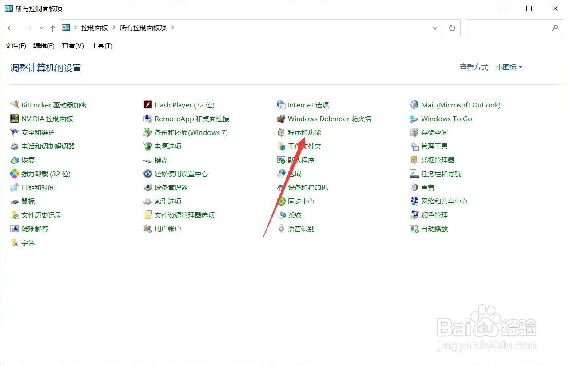Expand chevron after 所有控制面板项 breadcrumb
The height and width of the screenshot is (365, 569).
173,28
